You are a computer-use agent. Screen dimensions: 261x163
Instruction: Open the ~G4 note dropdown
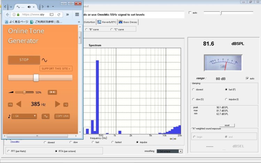[24, 116]
